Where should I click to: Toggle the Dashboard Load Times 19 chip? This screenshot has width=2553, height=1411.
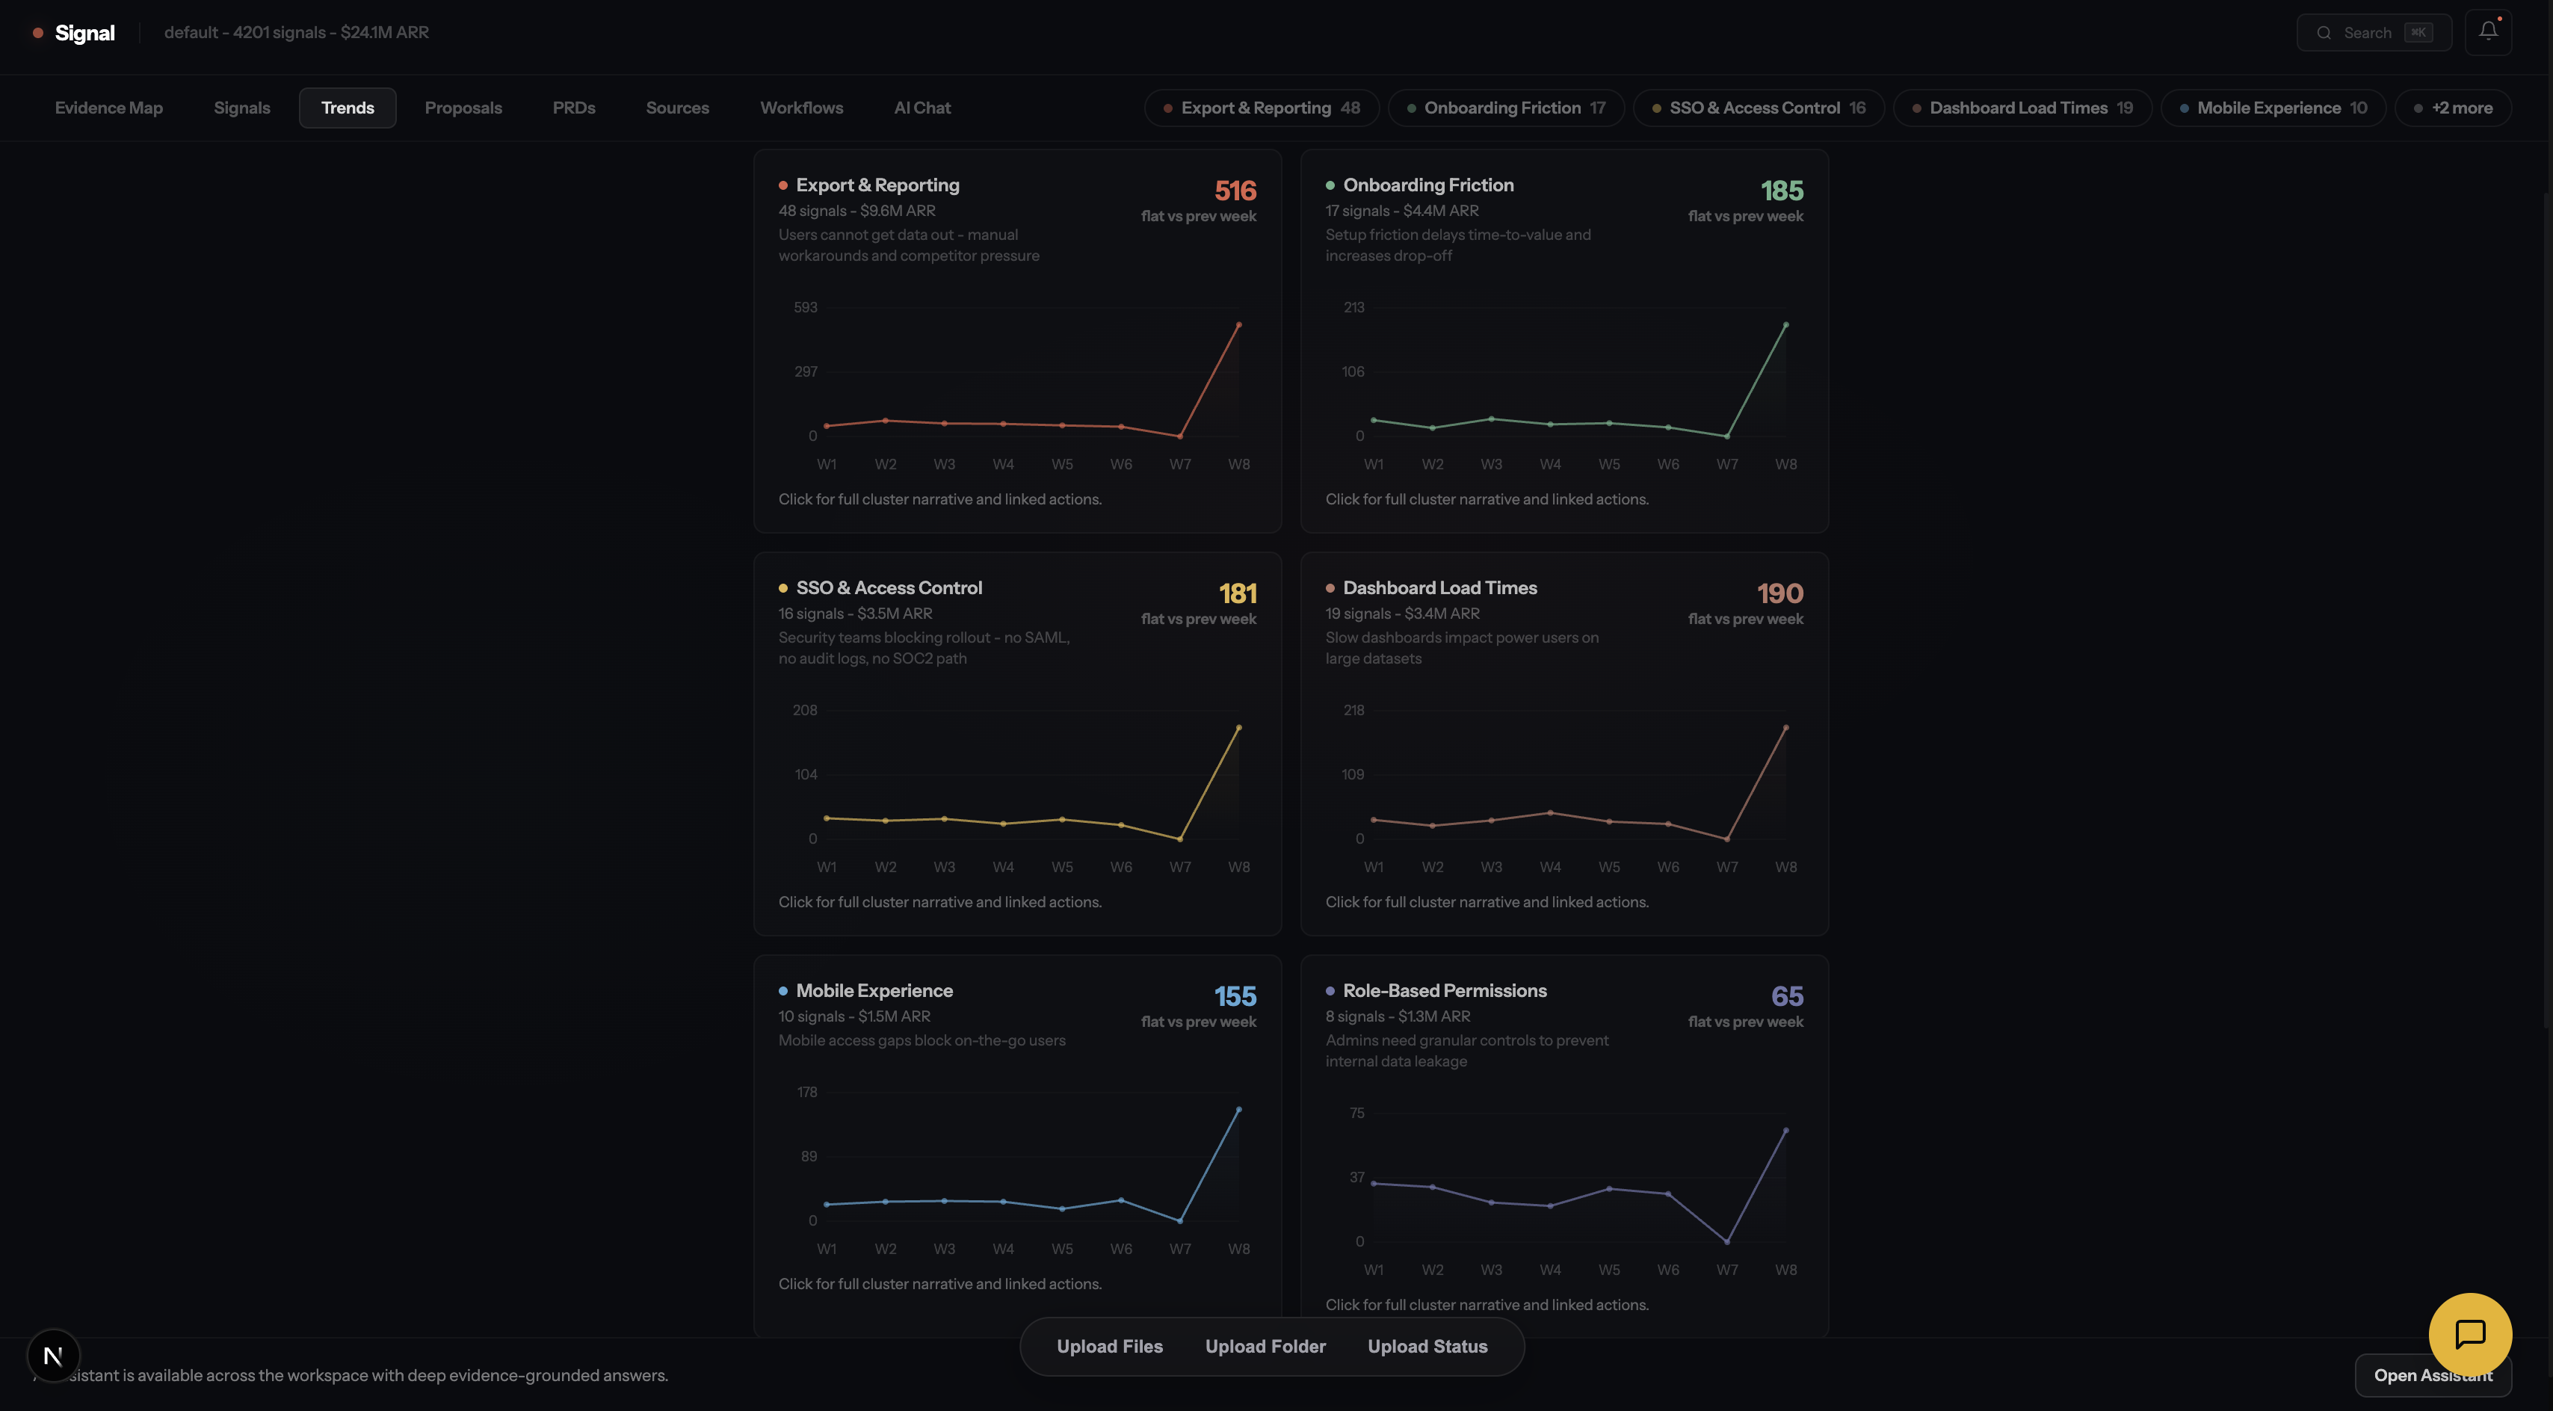coord(2022,108)
